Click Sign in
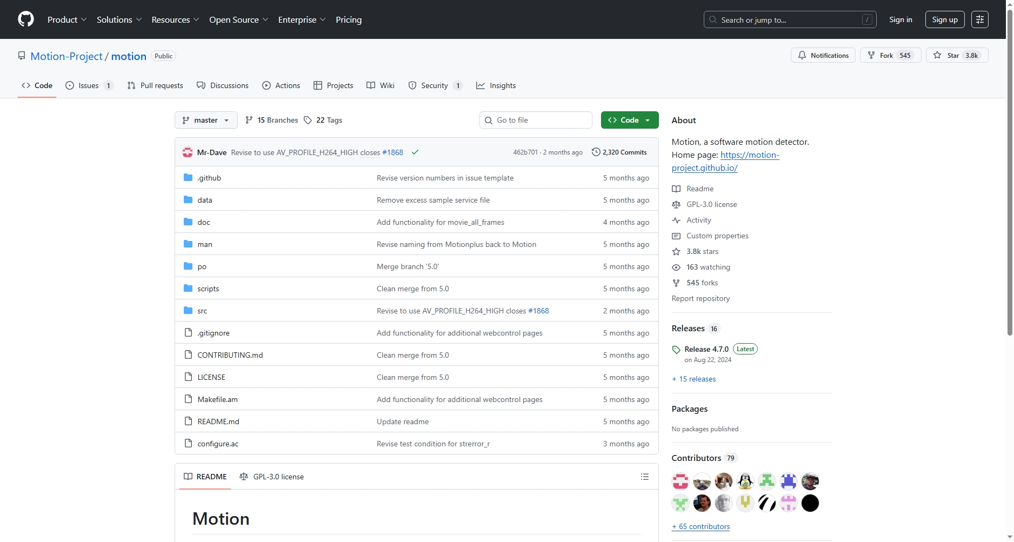The image size is (1014, 542). [x=900, y=19]
